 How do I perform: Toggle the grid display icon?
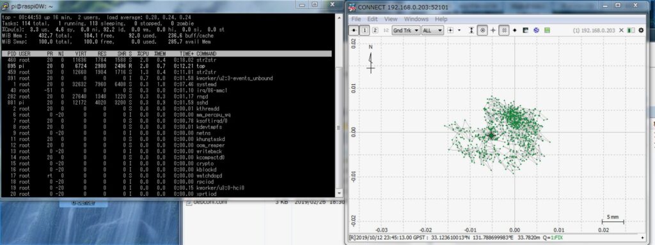click(504, 31)
